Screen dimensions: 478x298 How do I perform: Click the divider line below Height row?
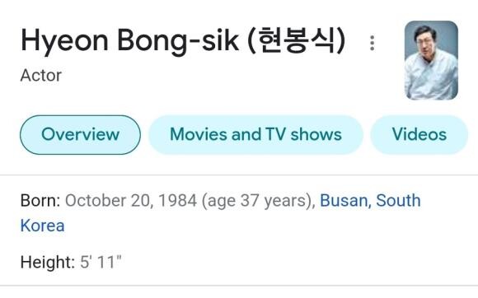pos(239,286)
